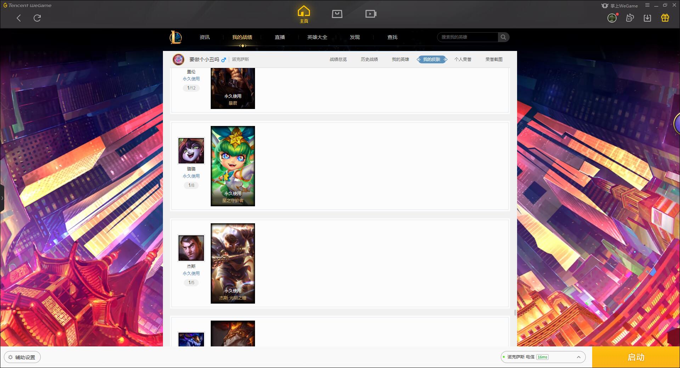The image size is (680, 368).
Task: Select the 我的战绩 tab
Action: pos(242,37)
